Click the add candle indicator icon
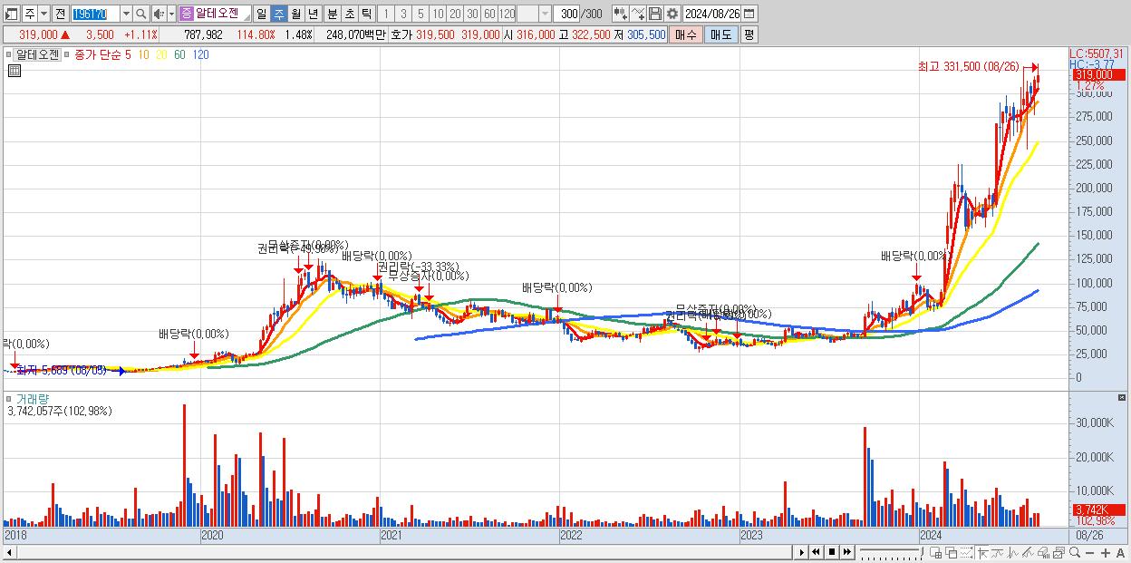 [x=620, y=14]
